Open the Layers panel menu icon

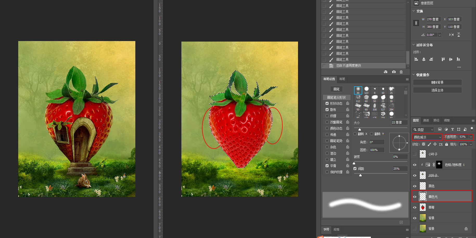(x=473, y=121)
